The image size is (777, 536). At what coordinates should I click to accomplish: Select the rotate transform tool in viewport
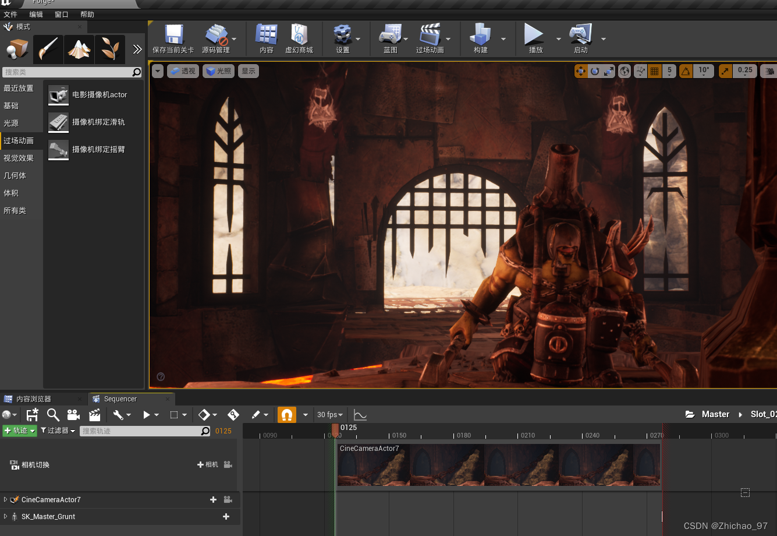595,71
